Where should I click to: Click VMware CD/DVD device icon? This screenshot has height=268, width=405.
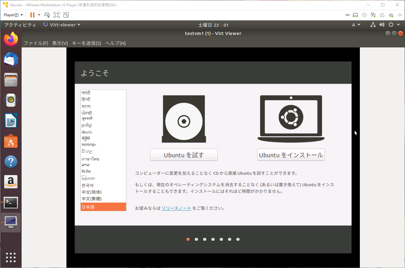365,15
